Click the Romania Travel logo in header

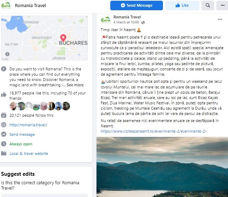(6, 6)
